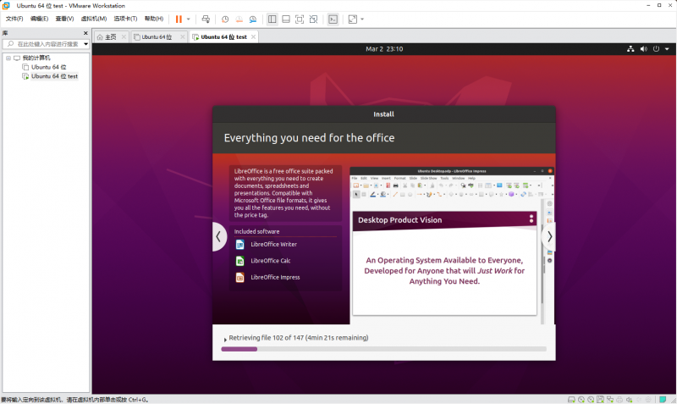Take a snapshot using the clock icon

[x=225, y=19]
